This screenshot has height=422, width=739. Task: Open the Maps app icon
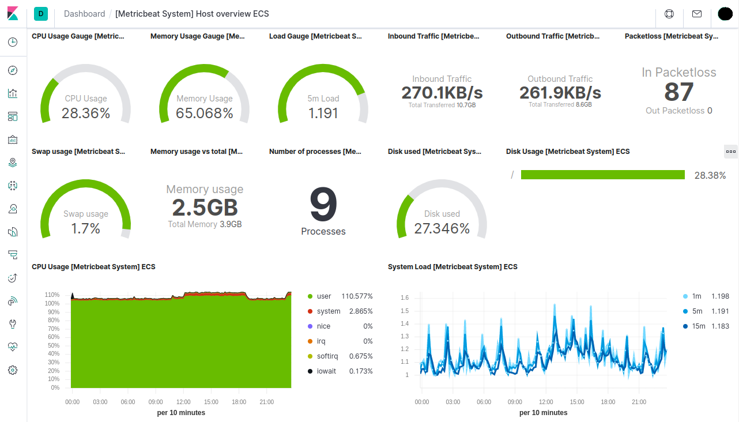(13, 163)
